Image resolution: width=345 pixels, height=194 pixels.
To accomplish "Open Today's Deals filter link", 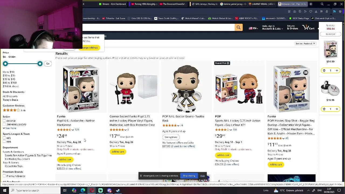I will pyautogui.click(x=10, y=100).
